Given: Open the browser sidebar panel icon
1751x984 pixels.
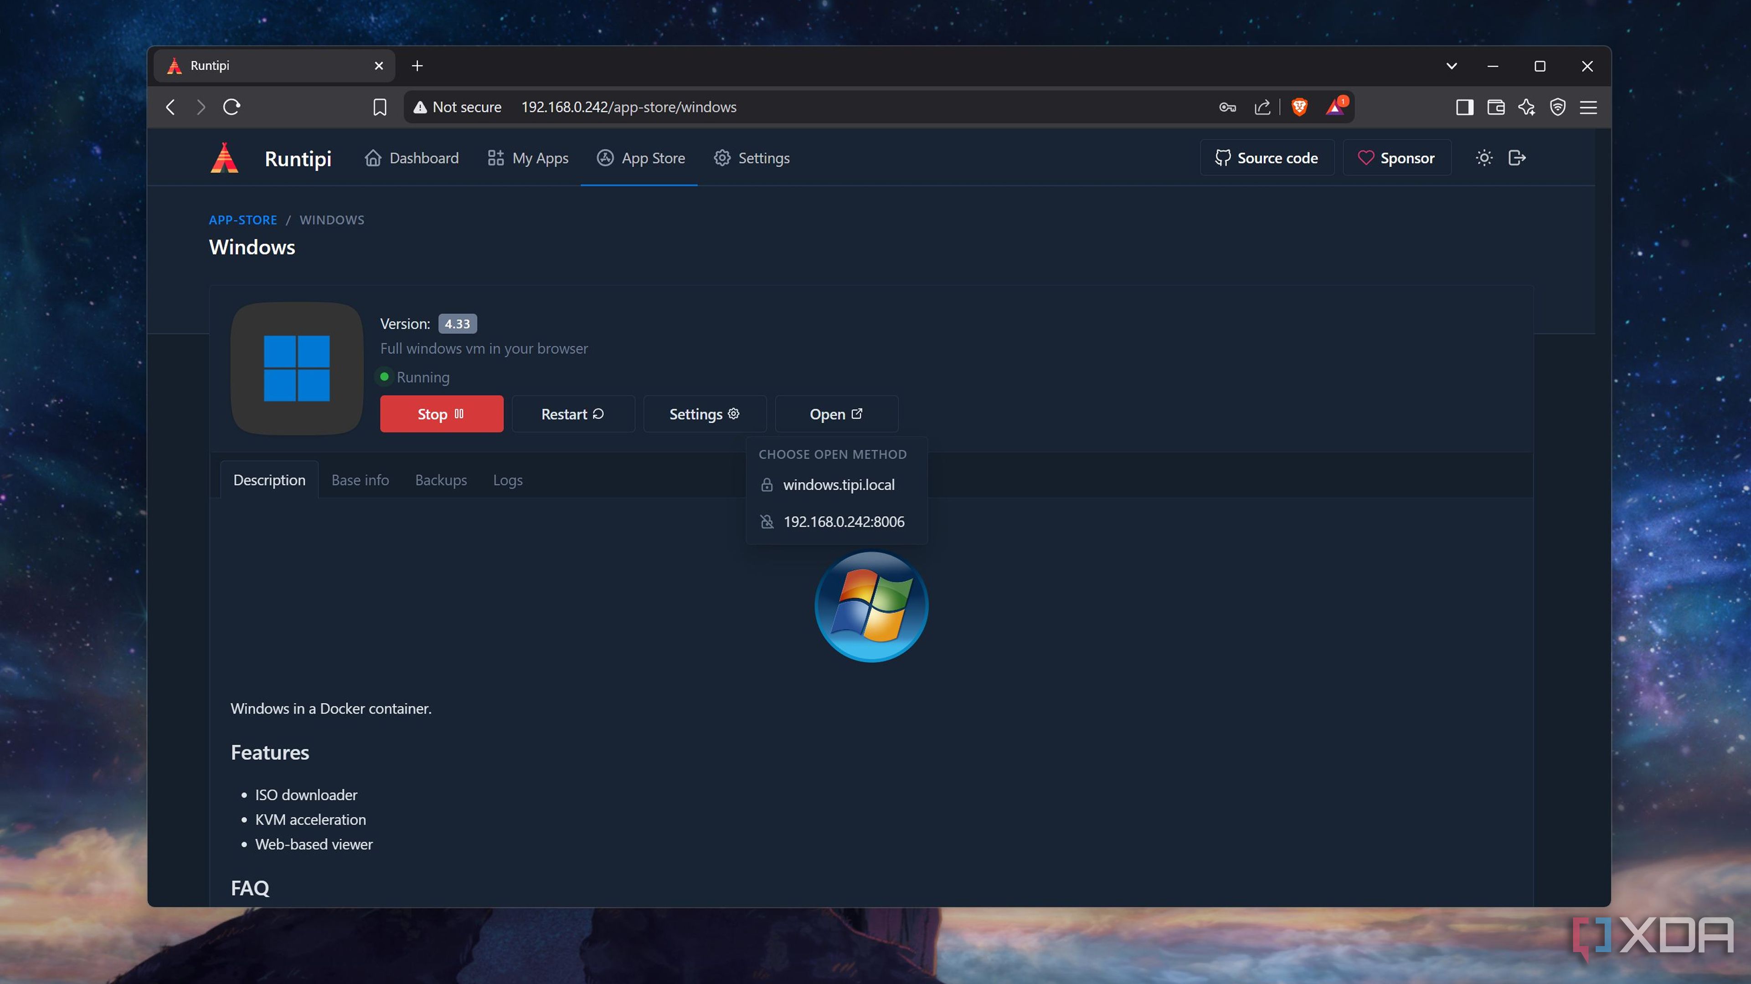Looking at the screenshot, I should 1464,108.
